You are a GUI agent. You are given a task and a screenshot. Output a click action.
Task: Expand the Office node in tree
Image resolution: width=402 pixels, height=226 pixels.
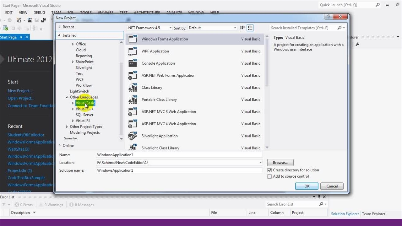click(x=73, y=44)
